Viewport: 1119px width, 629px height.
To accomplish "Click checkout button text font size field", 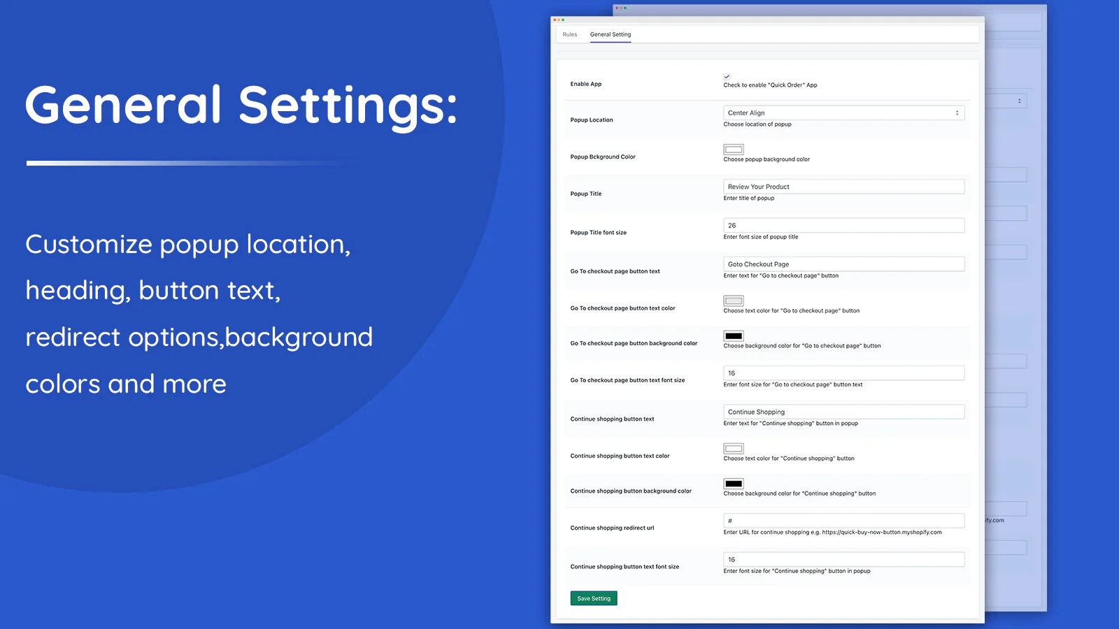I will tap(843, 373).
